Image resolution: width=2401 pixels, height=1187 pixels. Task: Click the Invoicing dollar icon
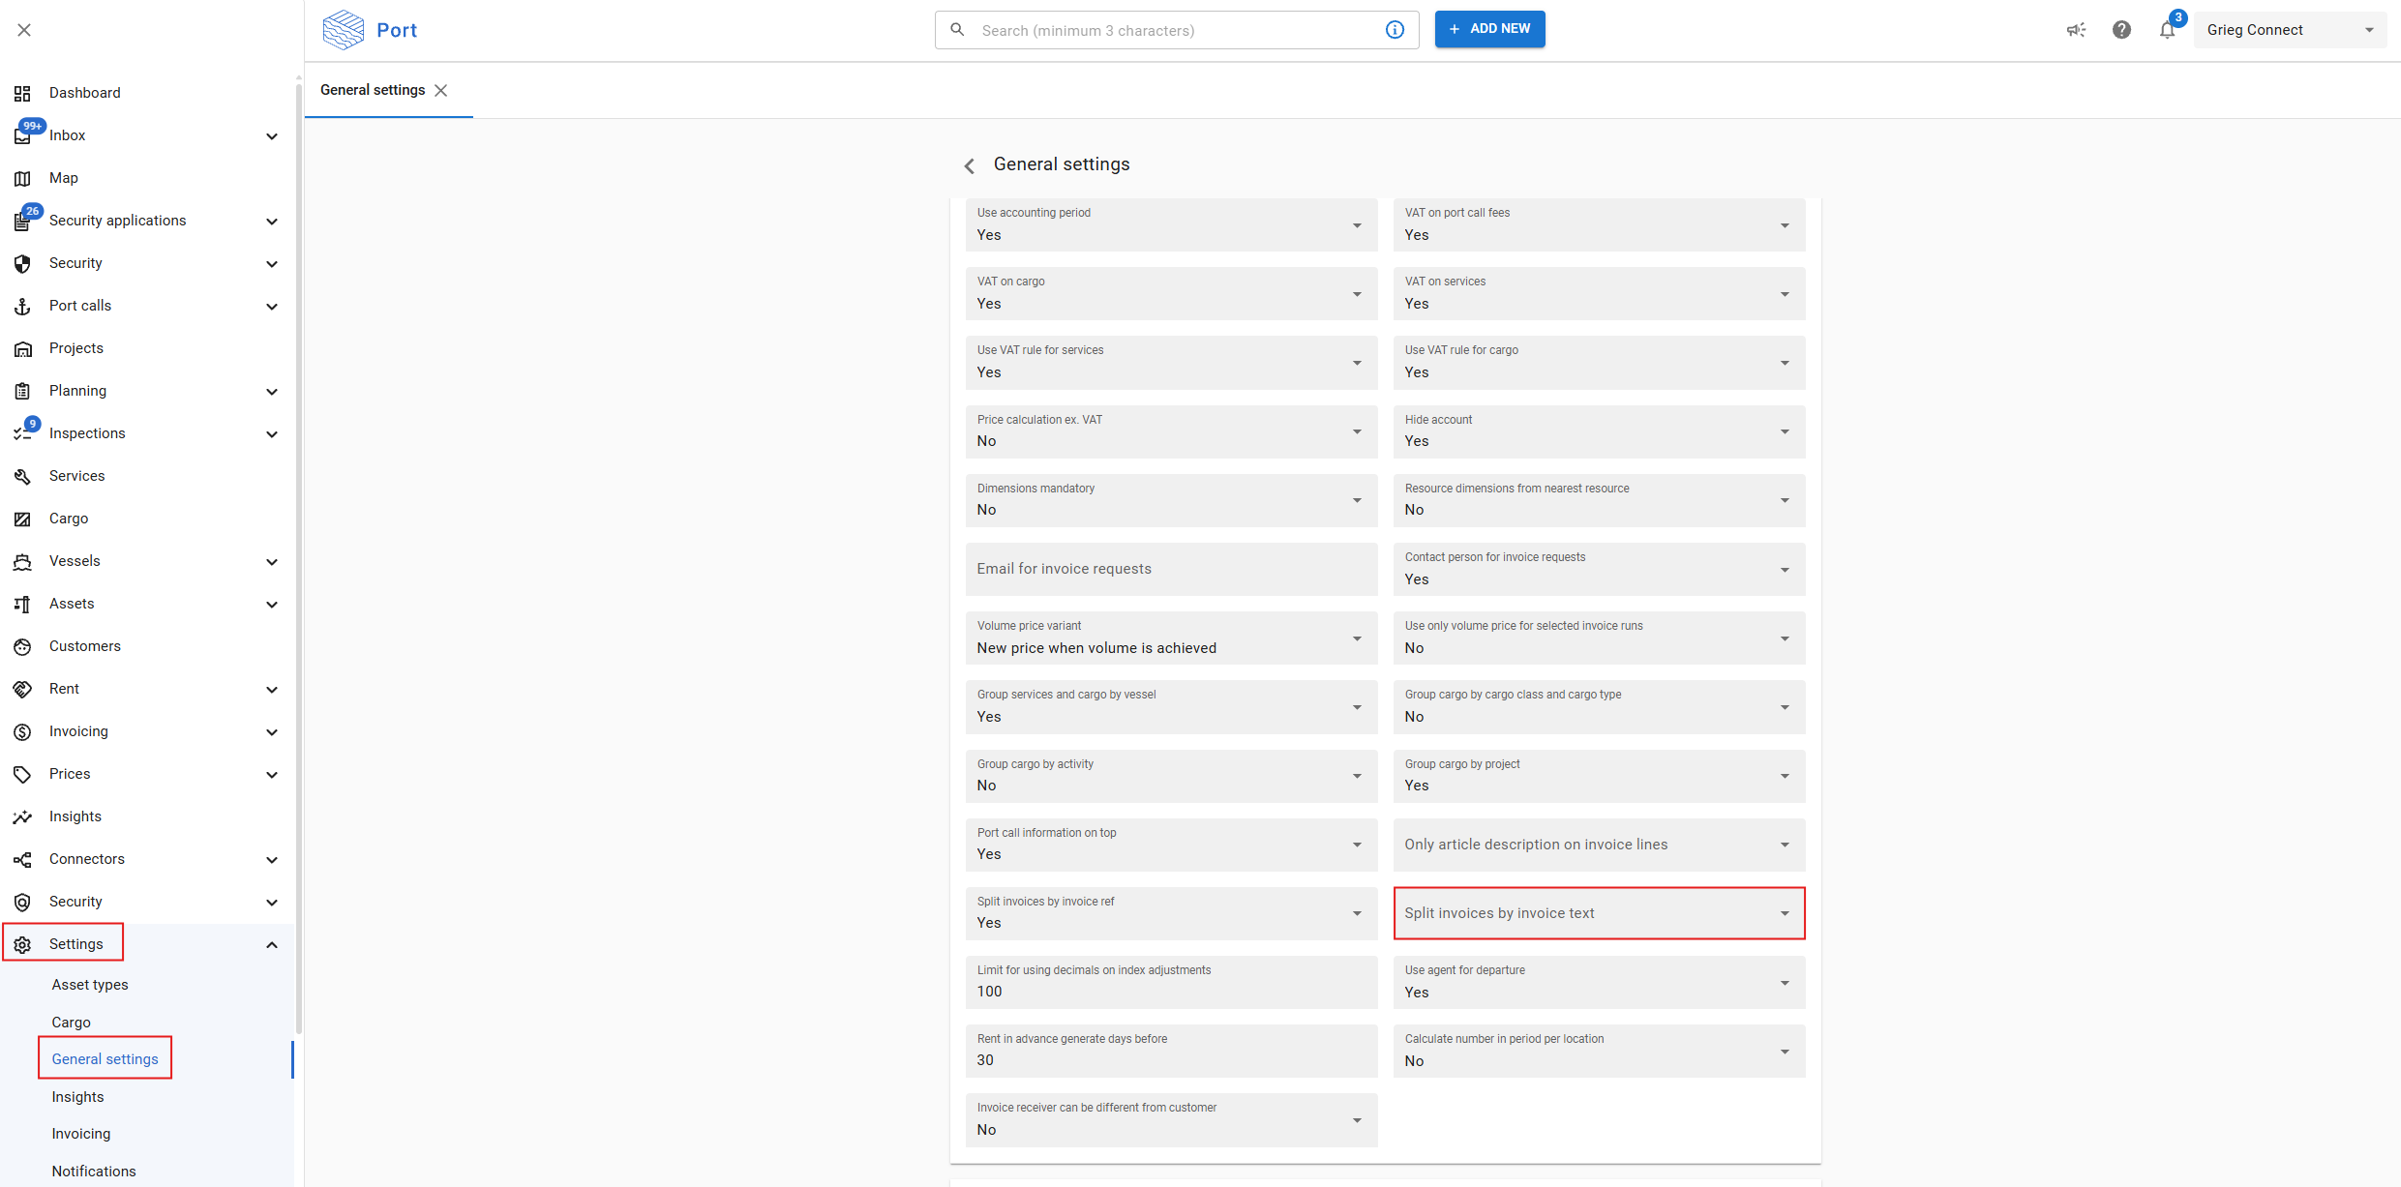pos(22,731)
